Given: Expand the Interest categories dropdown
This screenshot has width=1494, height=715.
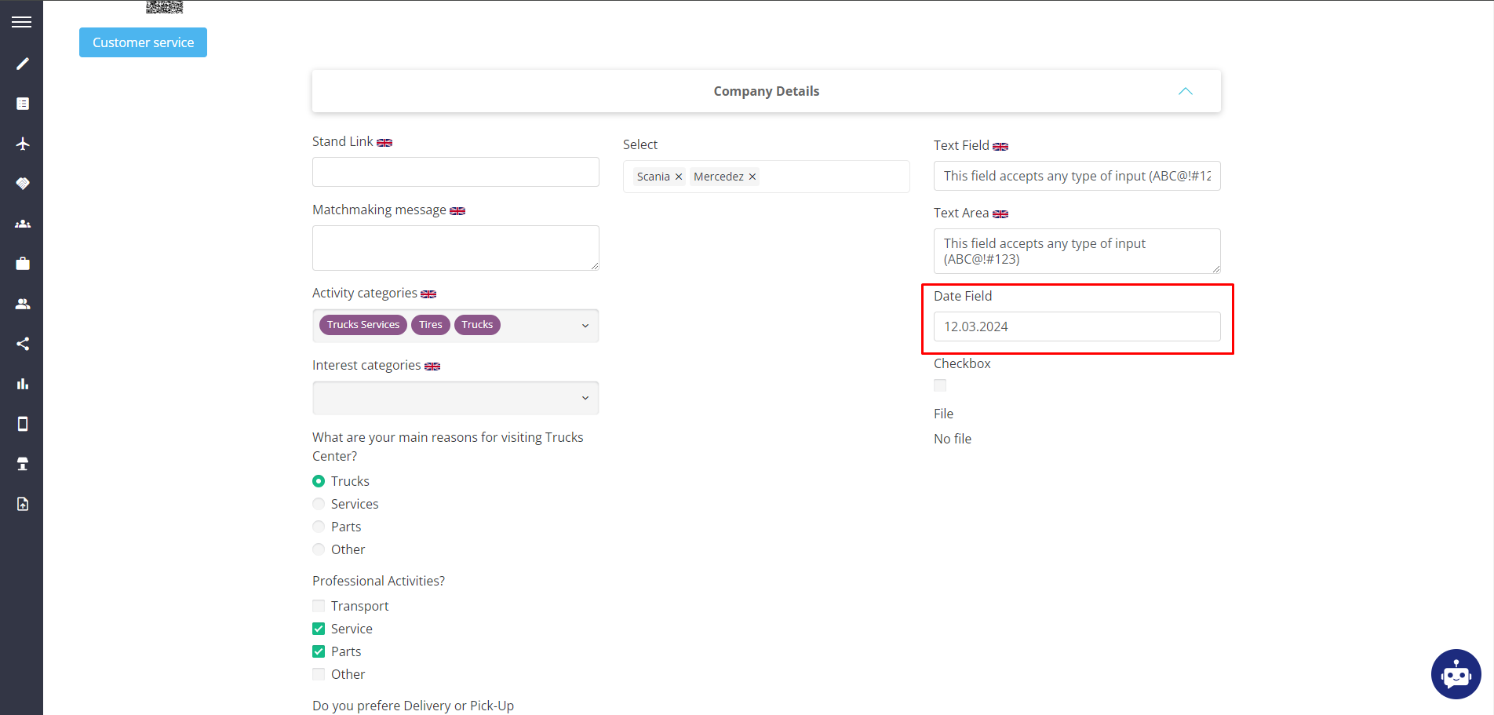Looking at the screenshot, I should click(x=585, y=398).
